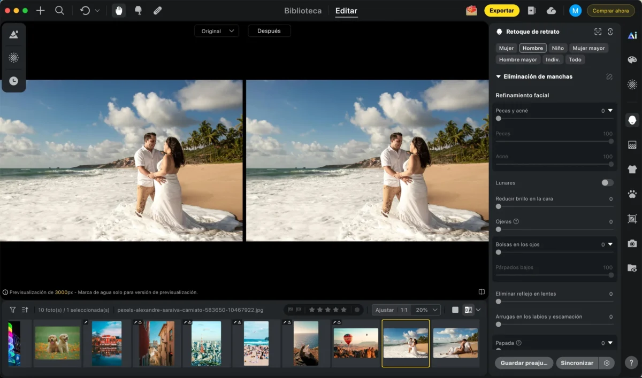The width and height of the screenshot is (642, 378).
Task: Open the 20% zoom level dropdown
Action: [x=427, y=310]
